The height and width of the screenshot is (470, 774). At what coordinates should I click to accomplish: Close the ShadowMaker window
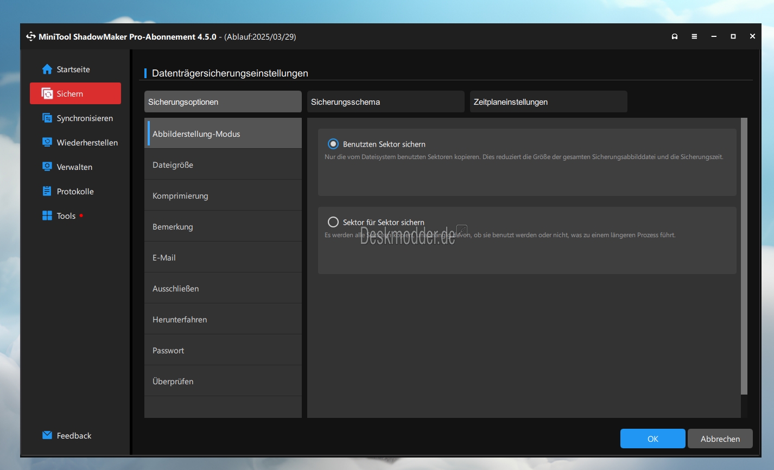(x=752, y=36)
